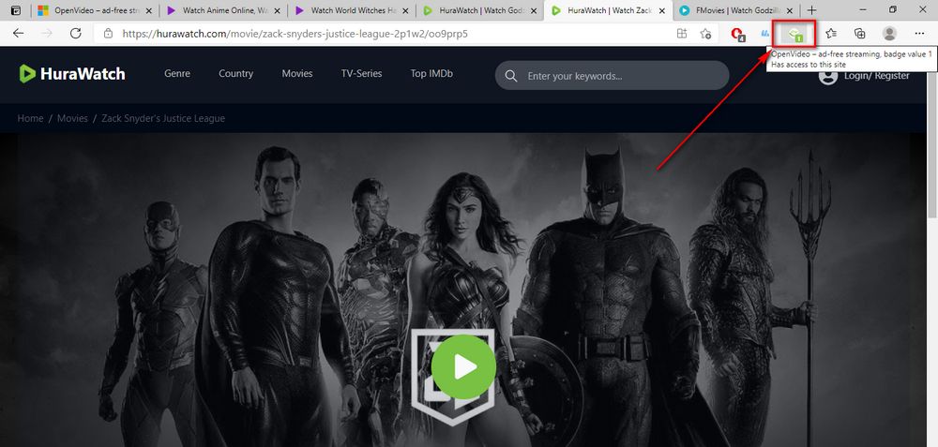
Task: Click the browser address bar URL
Action: 295,34
